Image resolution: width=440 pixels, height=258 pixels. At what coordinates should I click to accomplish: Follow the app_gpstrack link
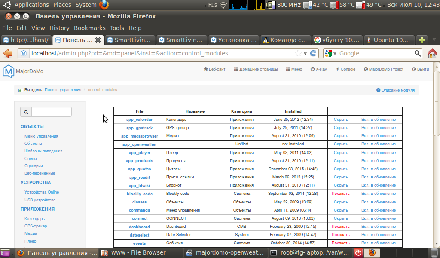point(139,128)
